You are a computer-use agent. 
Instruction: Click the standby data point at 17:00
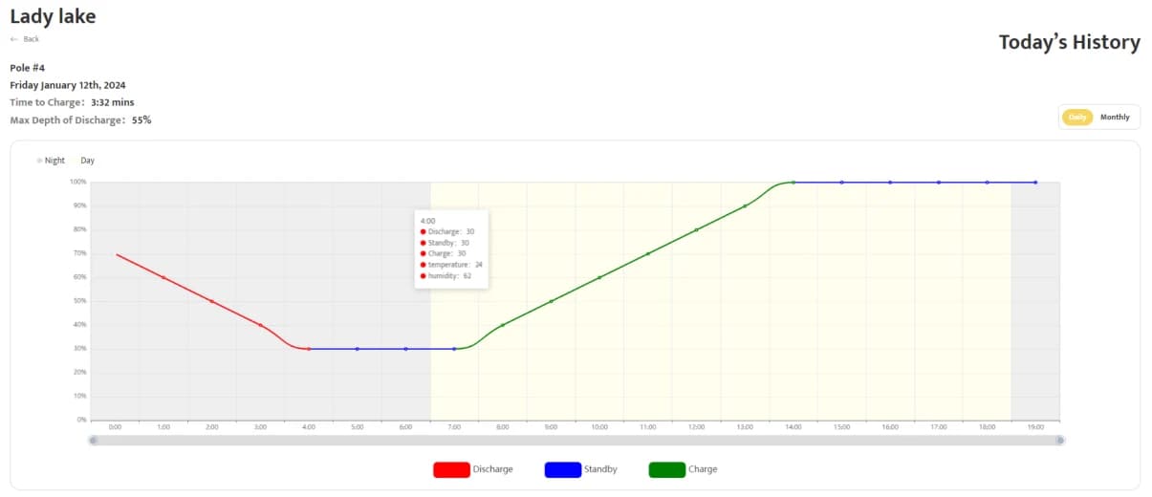coord(939,183)
